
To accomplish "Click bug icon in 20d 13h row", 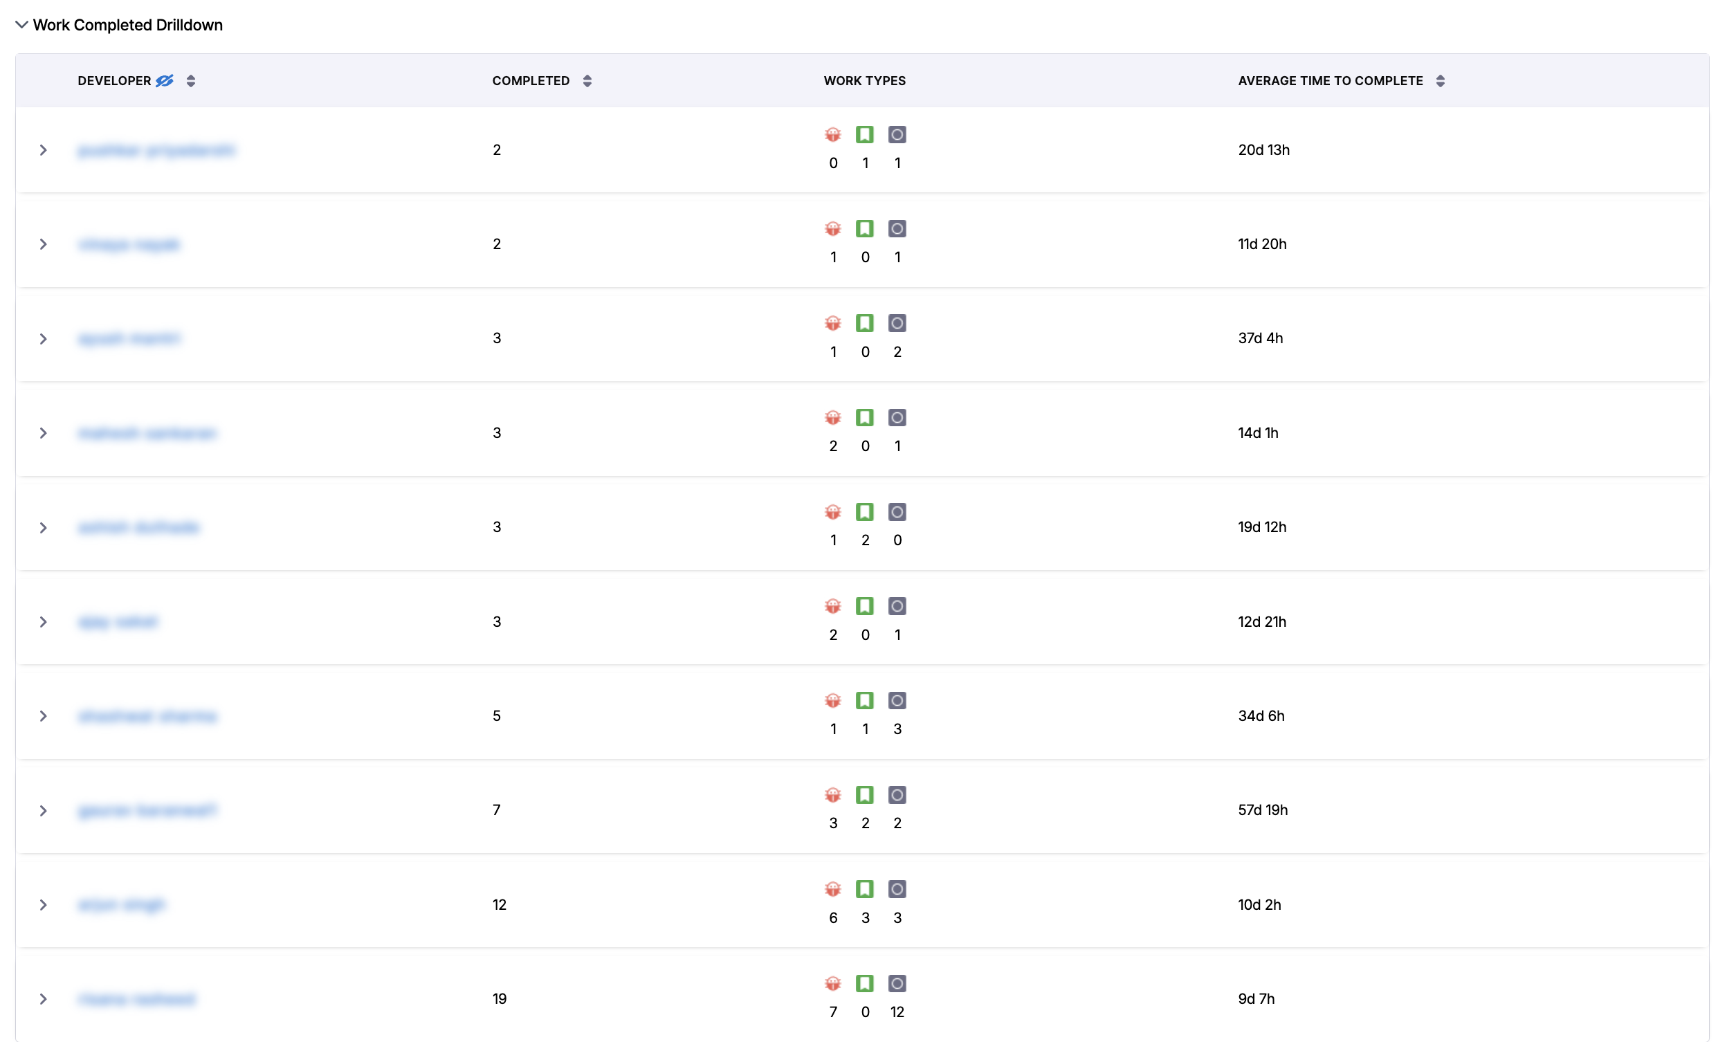I will point(832,134).
